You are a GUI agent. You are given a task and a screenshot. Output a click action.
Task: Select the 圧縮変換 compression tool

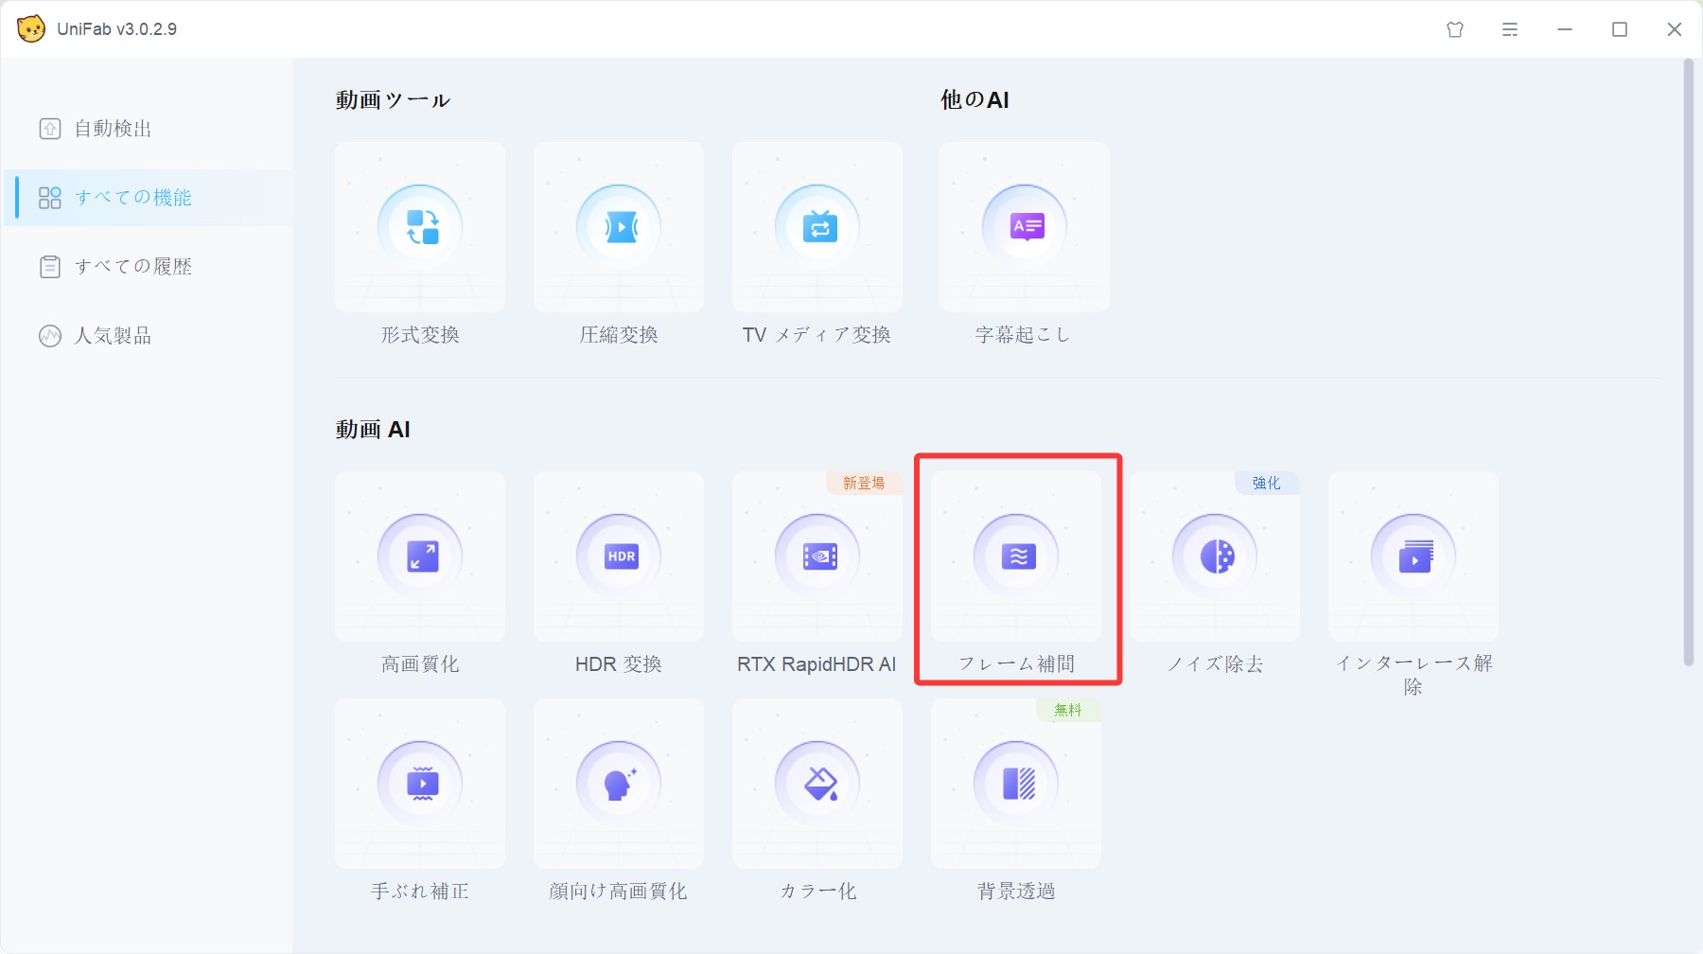pos(618,227)
